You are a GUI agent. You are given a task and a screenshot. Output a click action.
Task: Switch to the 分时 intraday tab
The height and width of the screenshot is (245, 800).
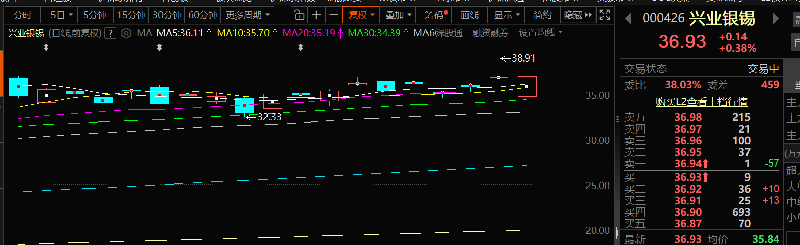point(23,15)
